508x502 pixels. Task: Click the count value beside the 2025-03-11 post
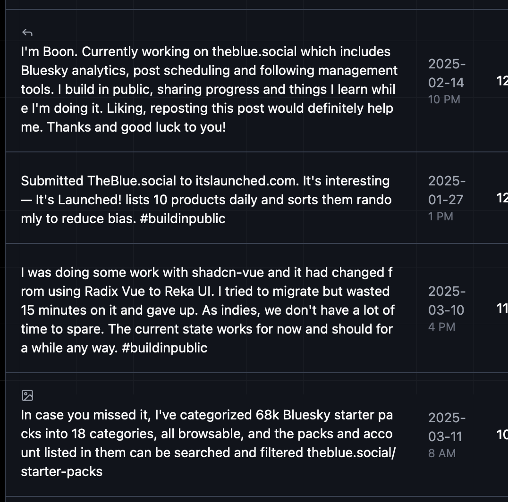click(x=502, y=435)
